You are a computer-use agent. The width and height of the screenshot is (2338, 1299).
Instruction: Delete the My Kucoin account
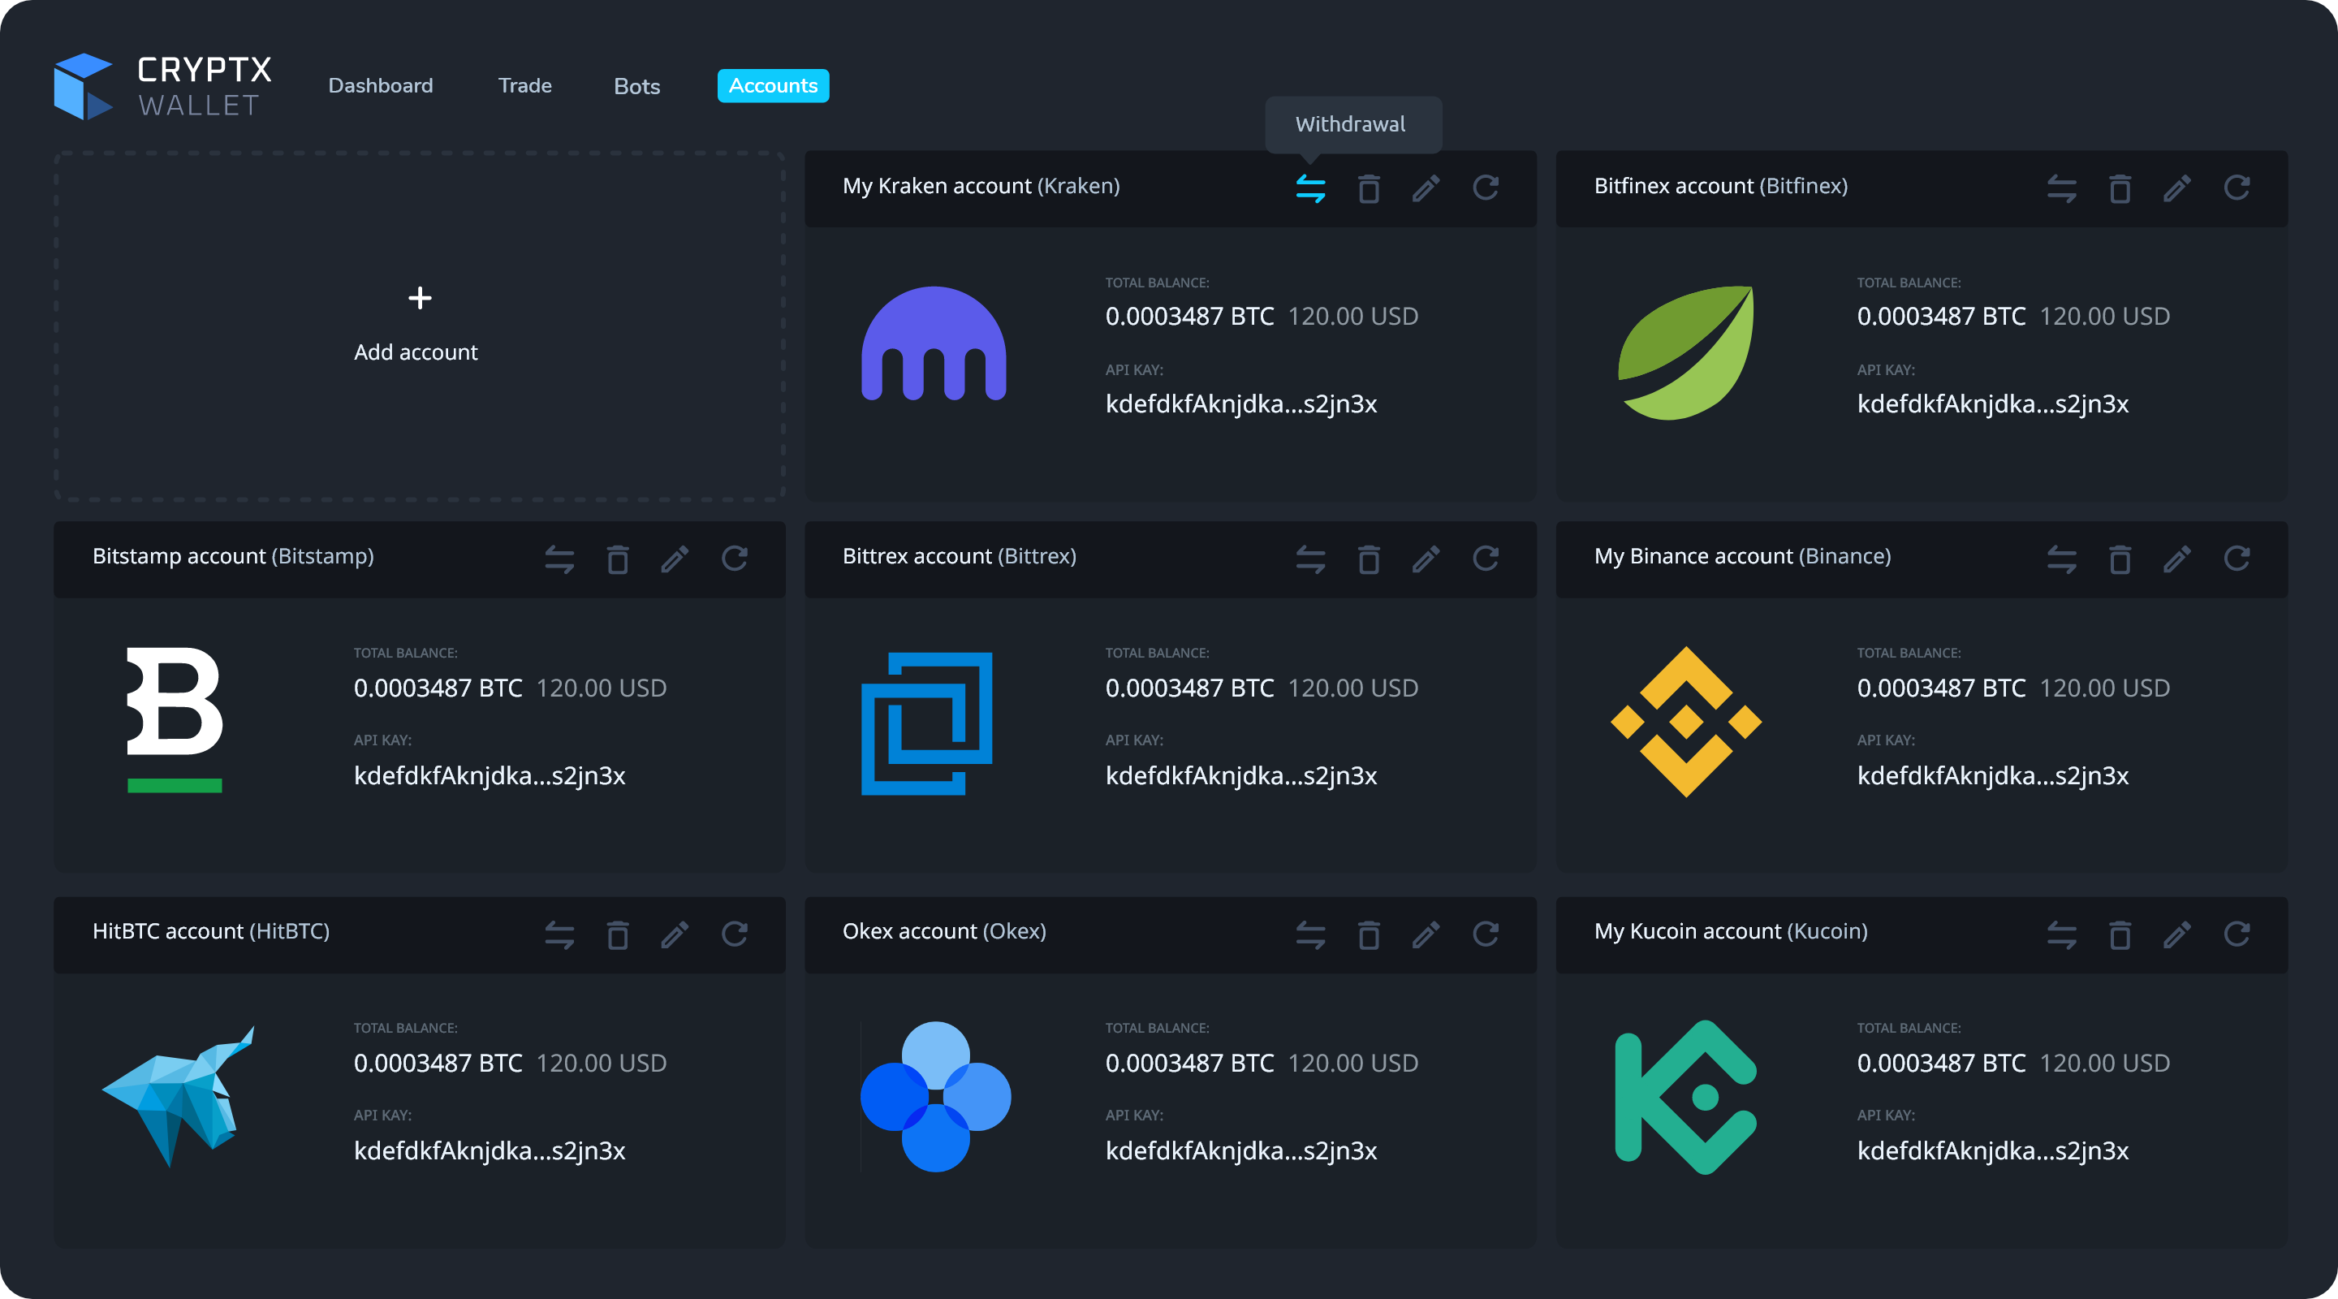(2120, 934)
